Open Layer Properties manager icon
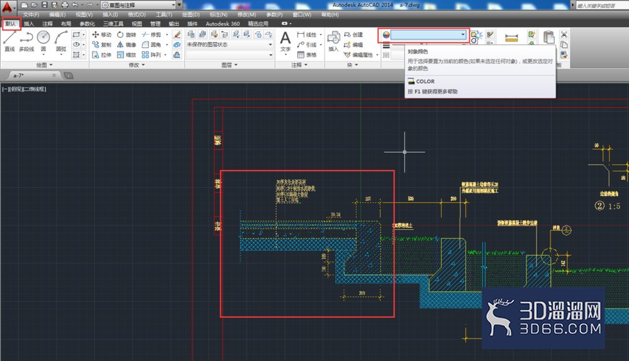The height and width of the screenshot is (361, 629). (x=191, y=35)
